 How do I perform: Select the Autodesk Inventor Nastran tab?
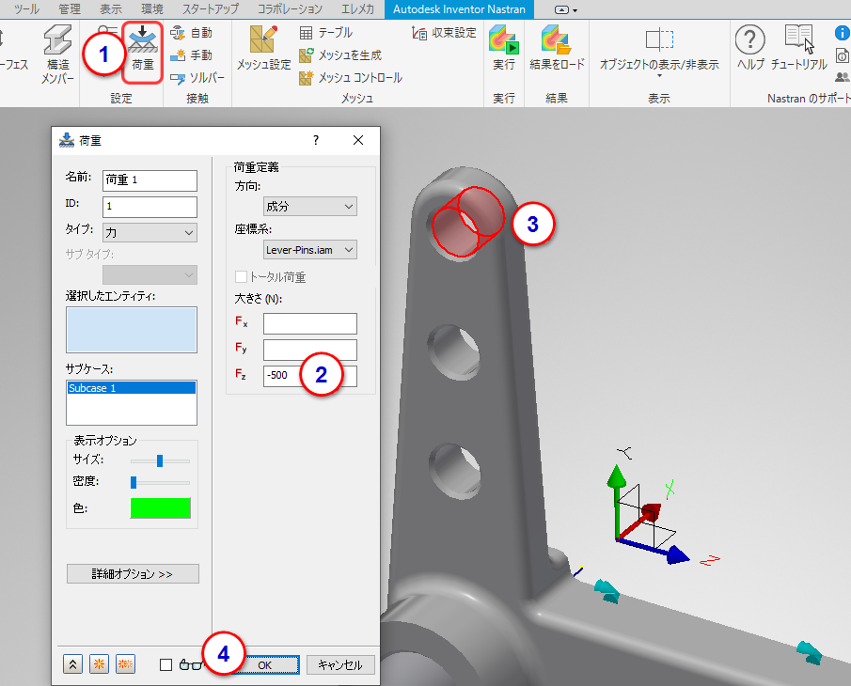[x=459, y=9]
